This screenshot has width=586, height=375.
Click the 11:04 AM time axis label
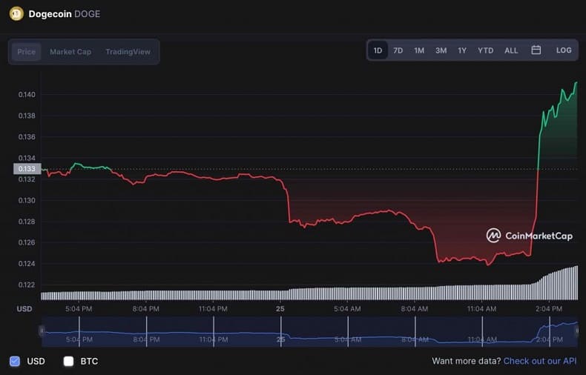481,309
